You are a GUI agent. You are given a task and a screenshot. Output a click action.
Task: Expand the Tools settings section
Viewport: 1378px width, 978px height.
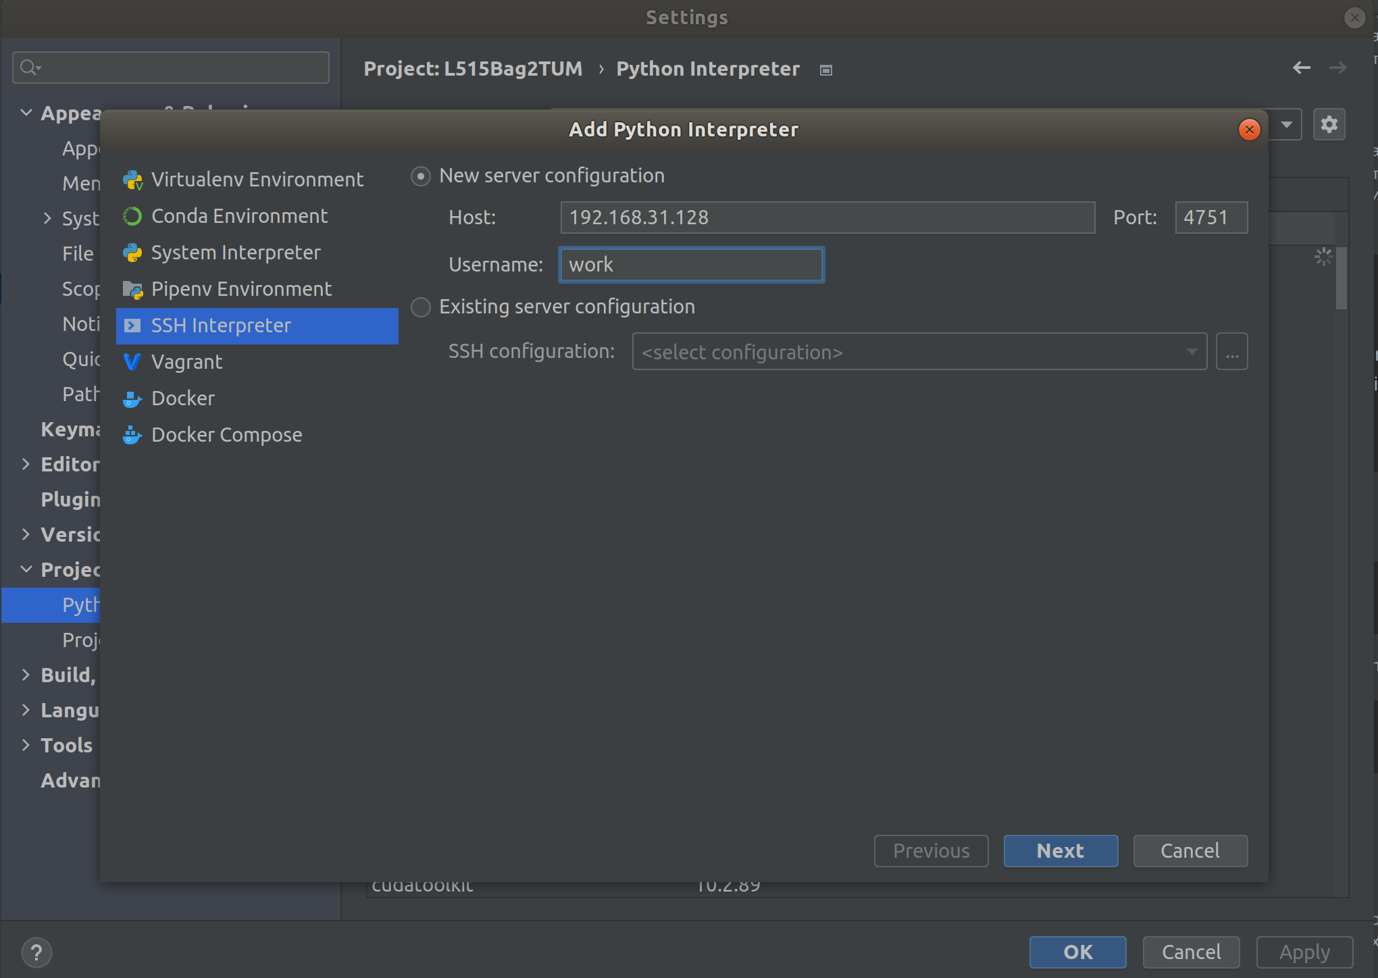coord(26,745)
